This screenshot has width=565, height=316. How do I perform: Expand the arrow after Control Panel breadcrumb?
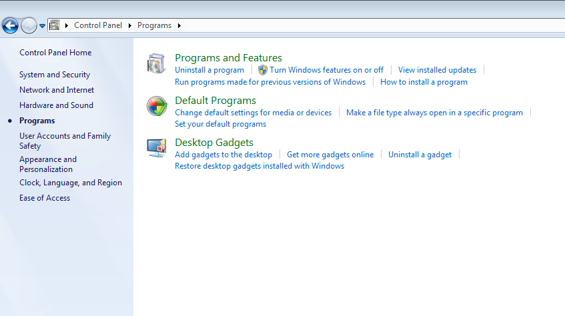tap(129, 25)
